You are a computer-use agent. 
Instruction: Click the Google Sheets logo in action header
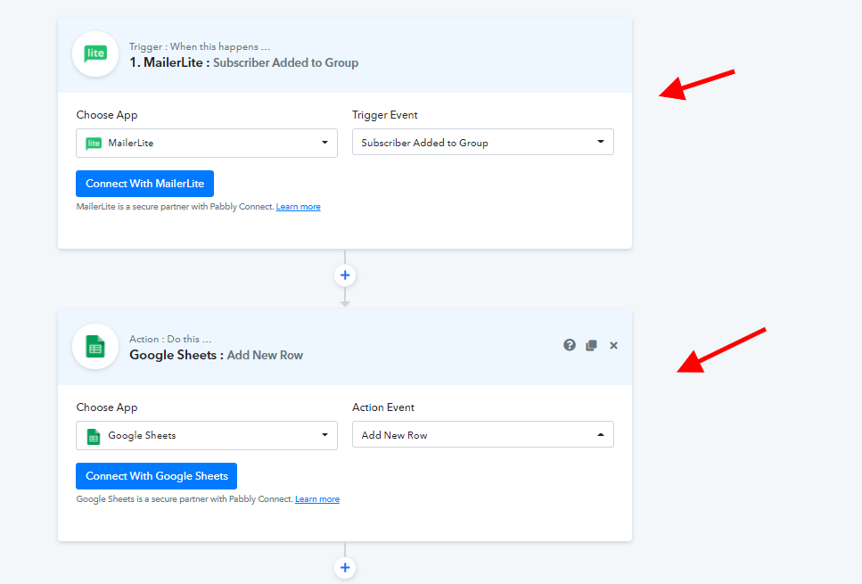tap(95, 346)
